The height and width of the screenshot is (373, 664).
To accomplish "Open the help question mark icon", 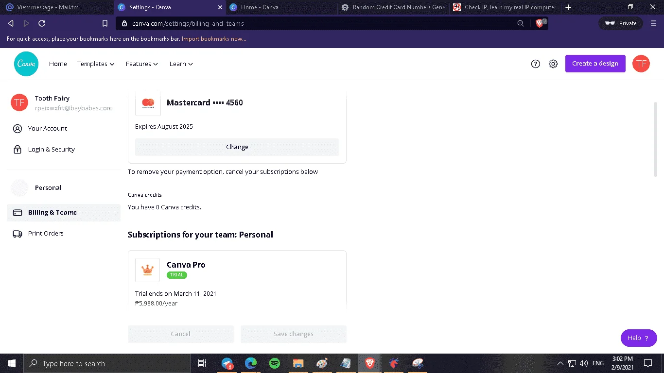I will pos(536,64).
